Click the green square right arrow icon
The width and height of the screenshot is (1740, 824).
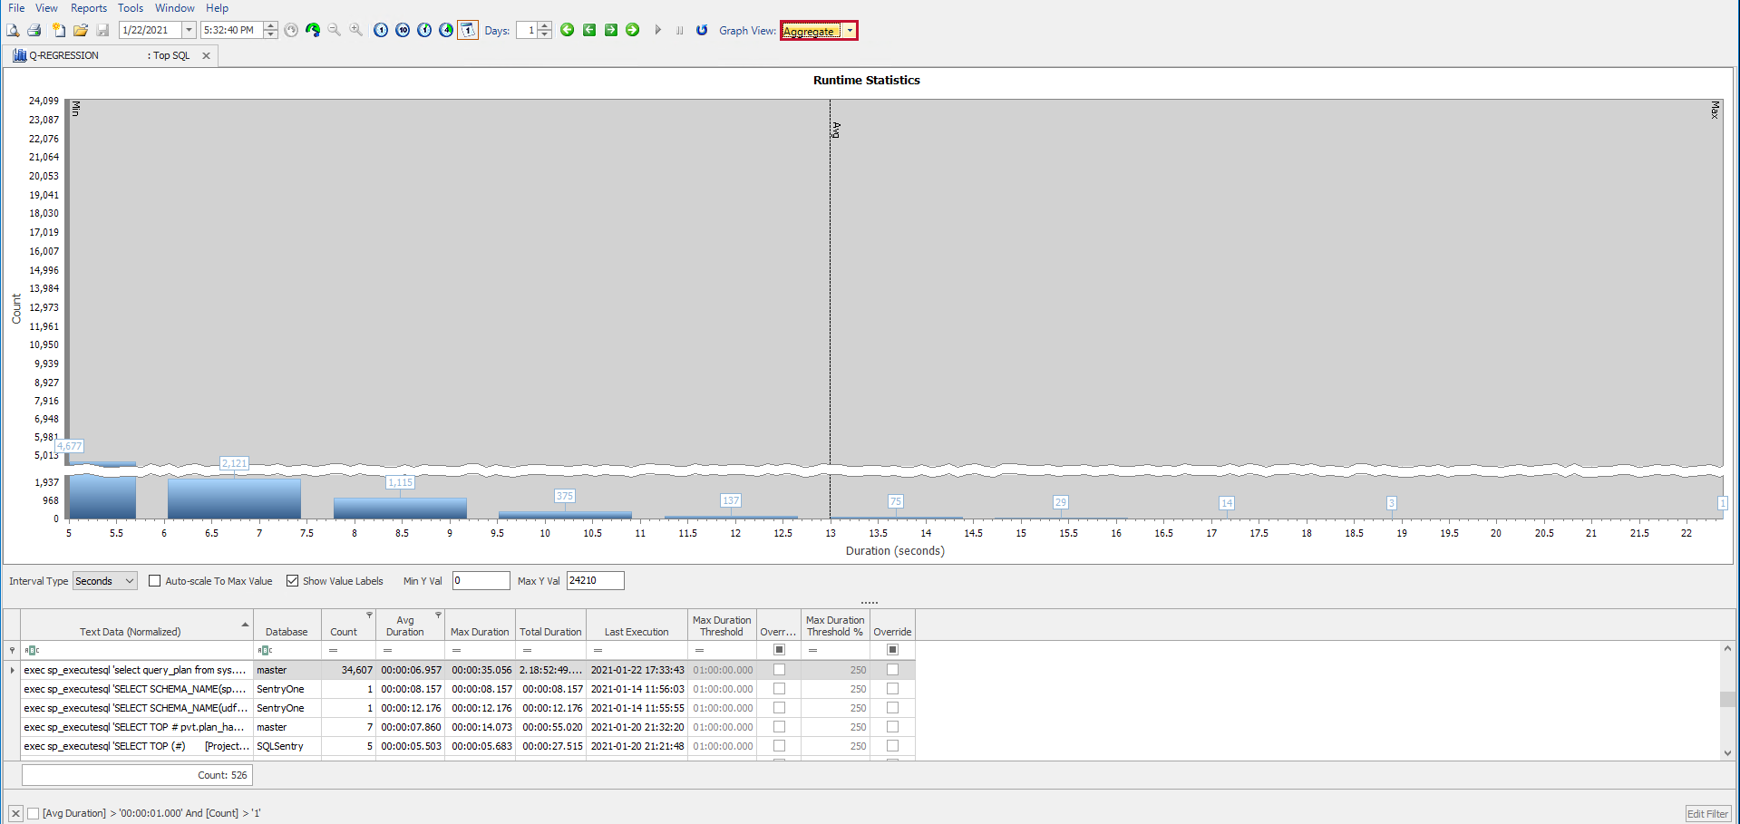click(x=611, y=30)
